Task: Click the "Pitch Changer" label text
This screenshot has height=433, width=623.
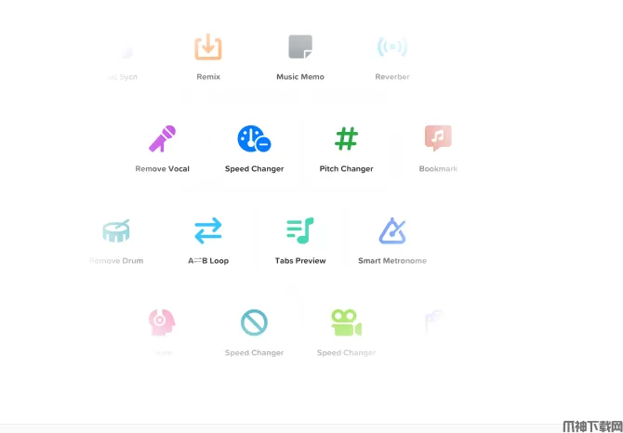Action: [x=347, y=169]
